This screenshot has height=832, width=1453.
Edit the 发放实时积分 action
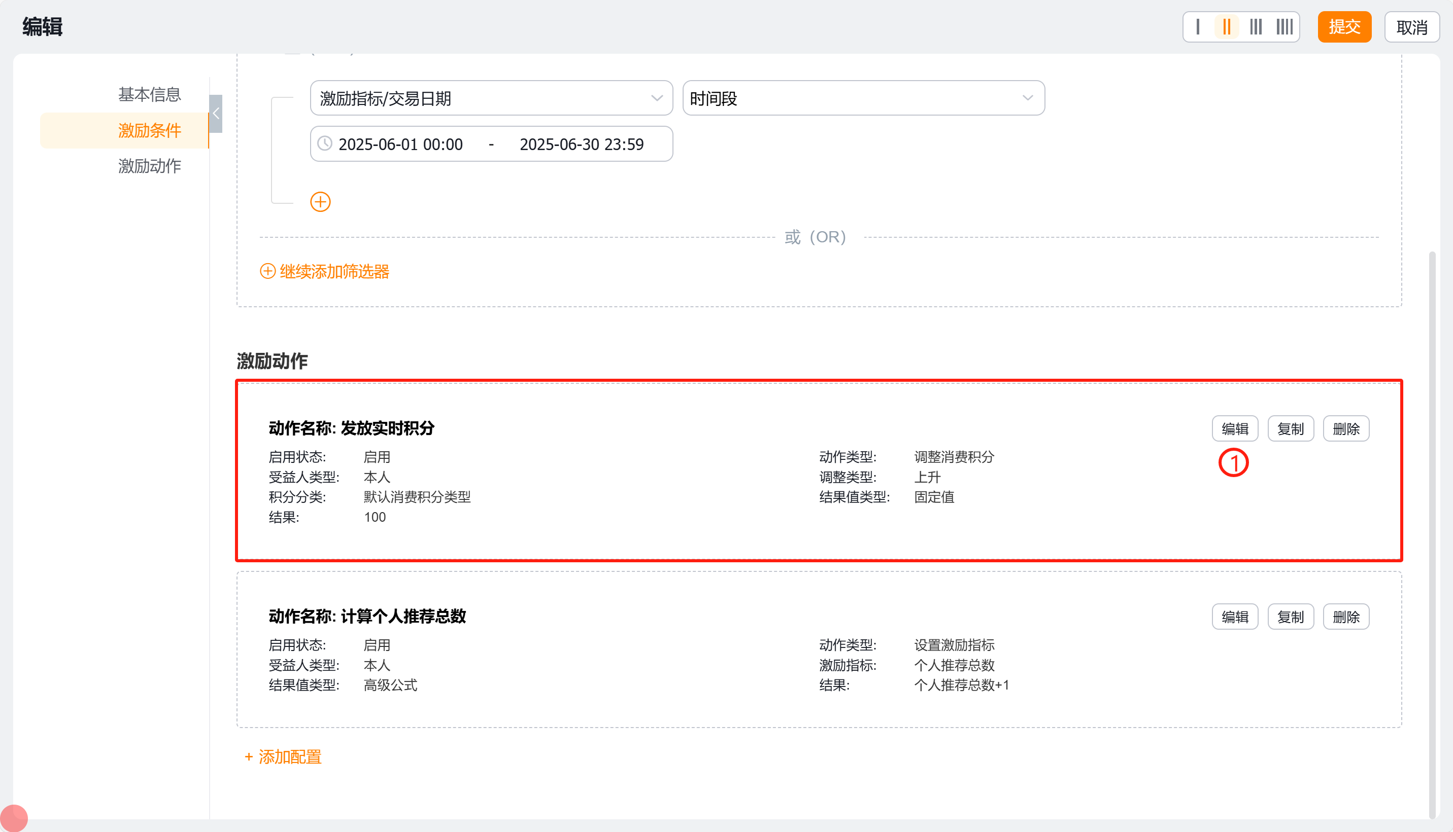pyautogui.click(x=1235, y=428)
